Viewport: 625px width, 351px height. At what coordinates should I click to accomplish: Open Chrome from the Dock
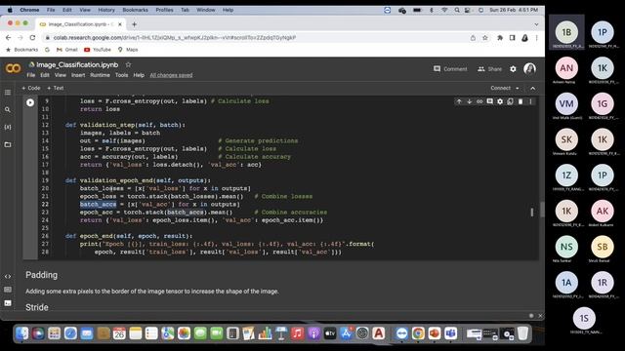[x=418, y=333]
